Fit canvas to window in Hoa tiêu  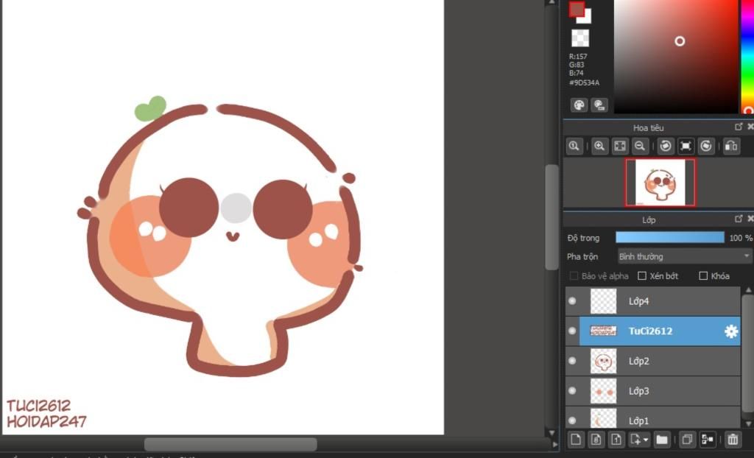(x=620, y=146)
